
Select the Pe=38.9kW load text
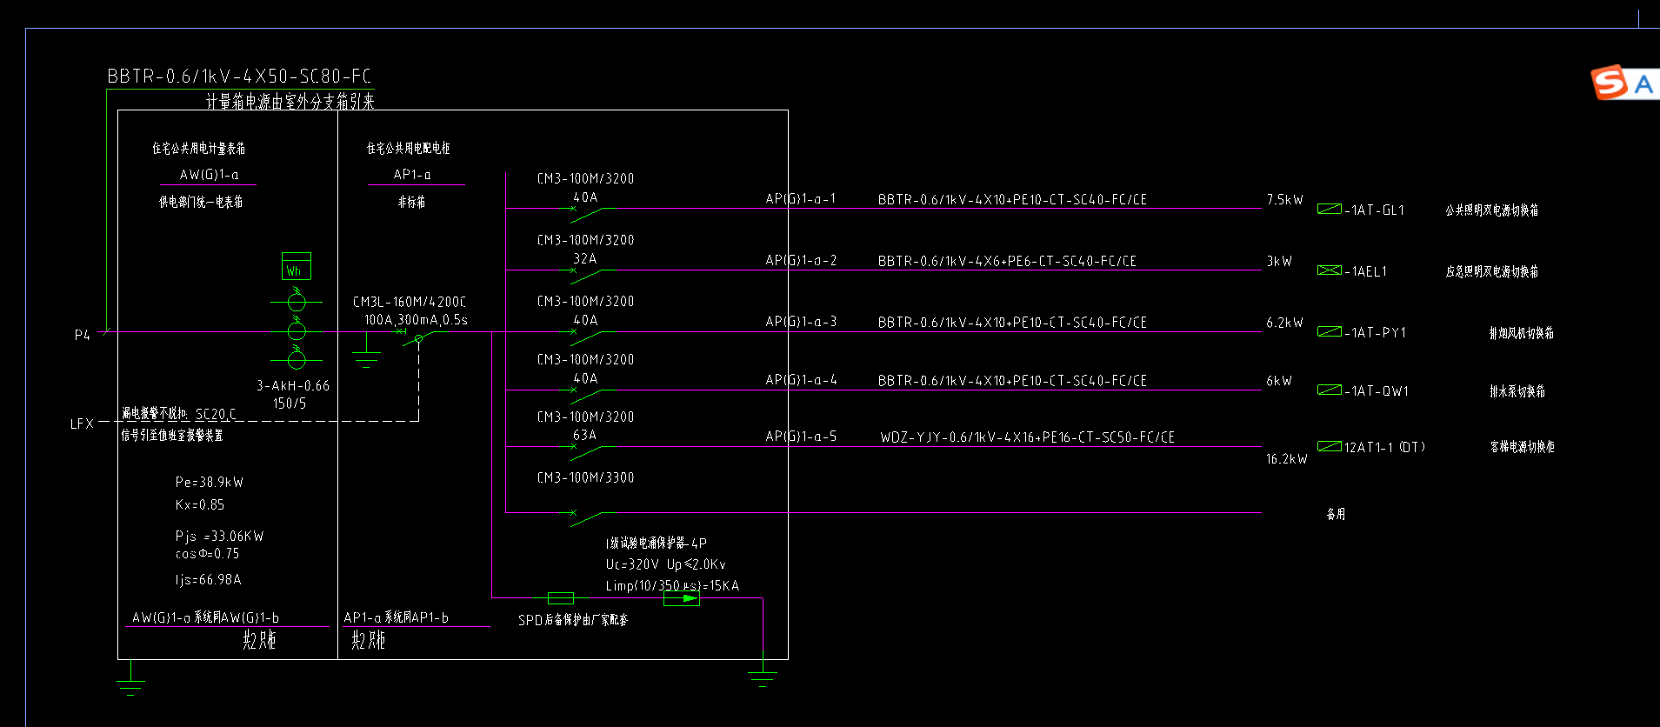tap(210, 482)
